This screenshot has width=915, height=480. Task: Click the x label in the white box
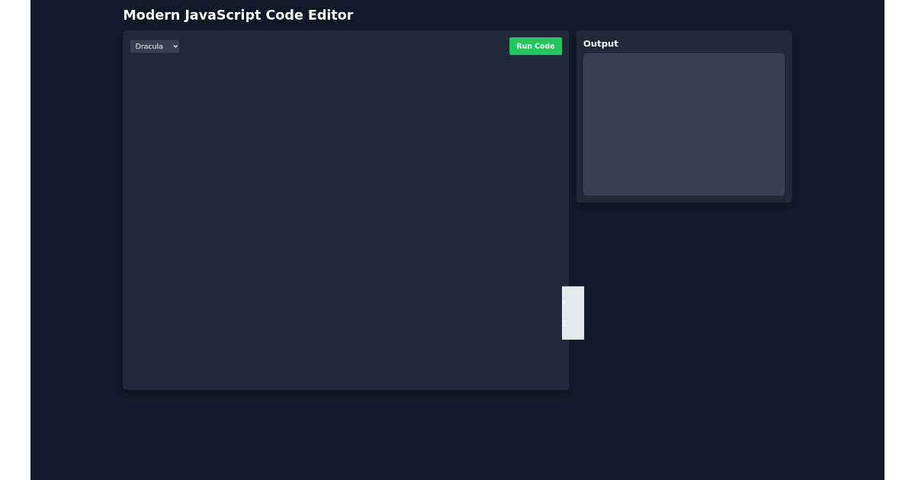pyautogui.click(x=564, y=302)
